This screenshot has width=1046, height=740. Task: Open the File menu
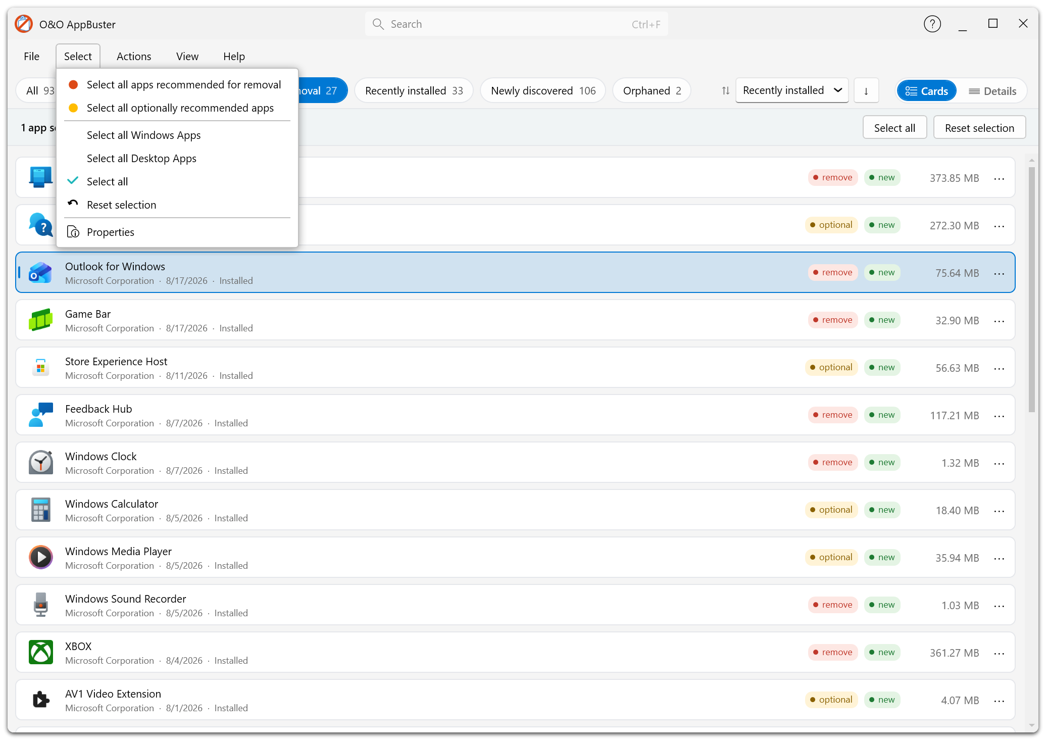coord(31,56)
